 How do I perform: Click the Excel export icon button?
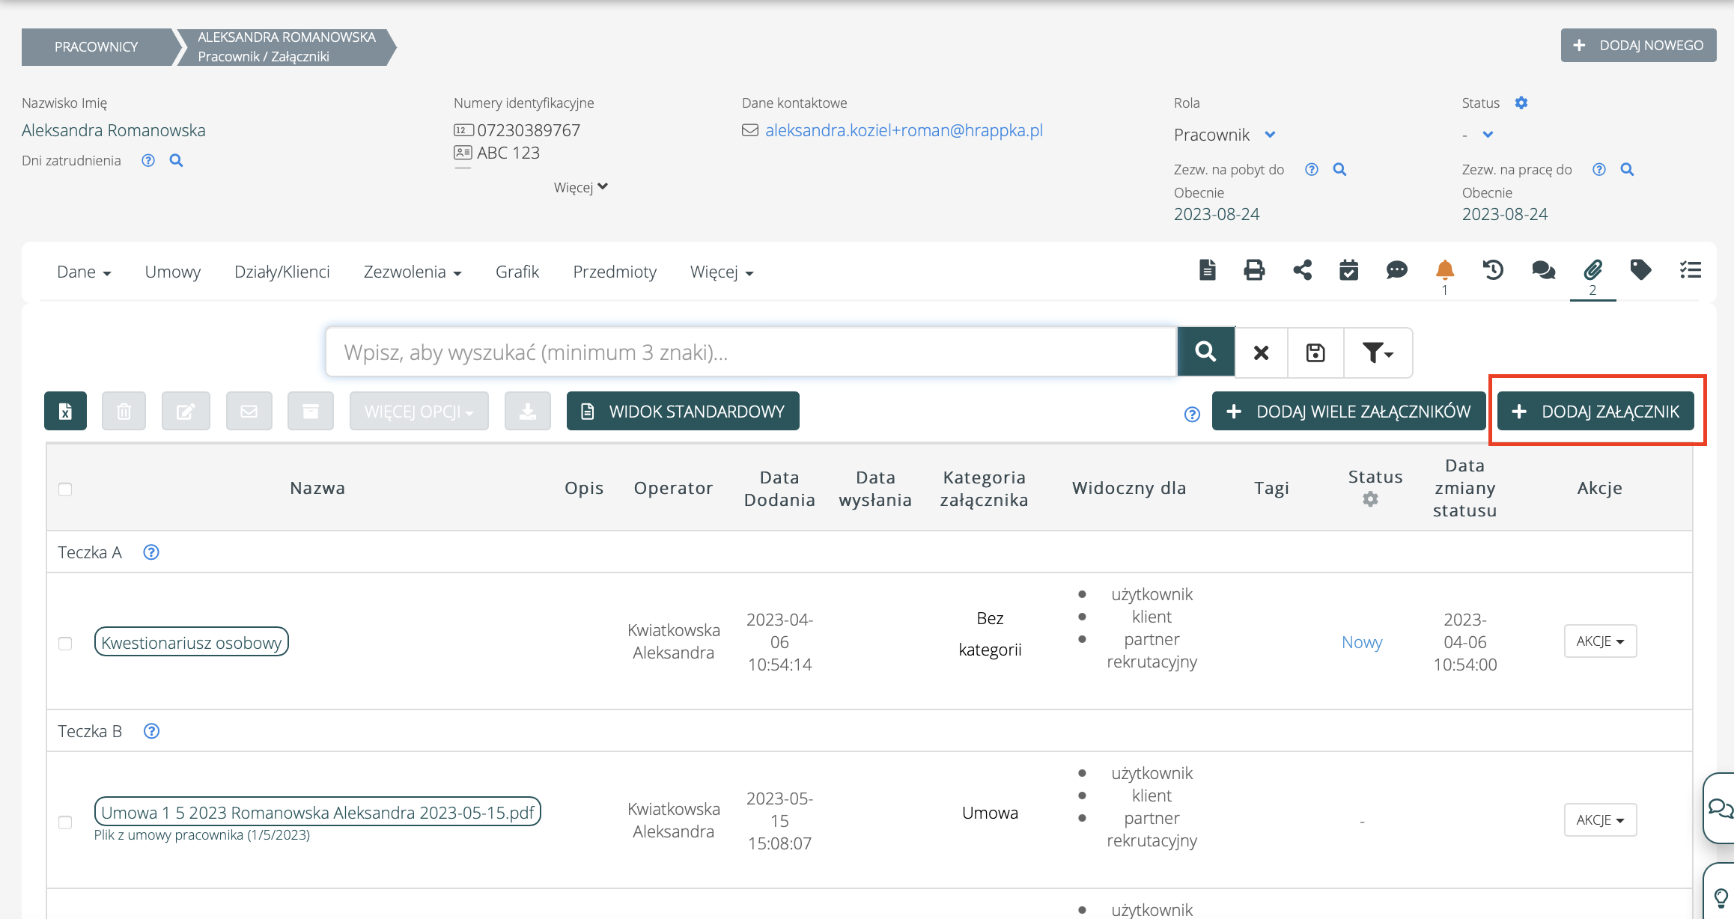pos(65,411)
